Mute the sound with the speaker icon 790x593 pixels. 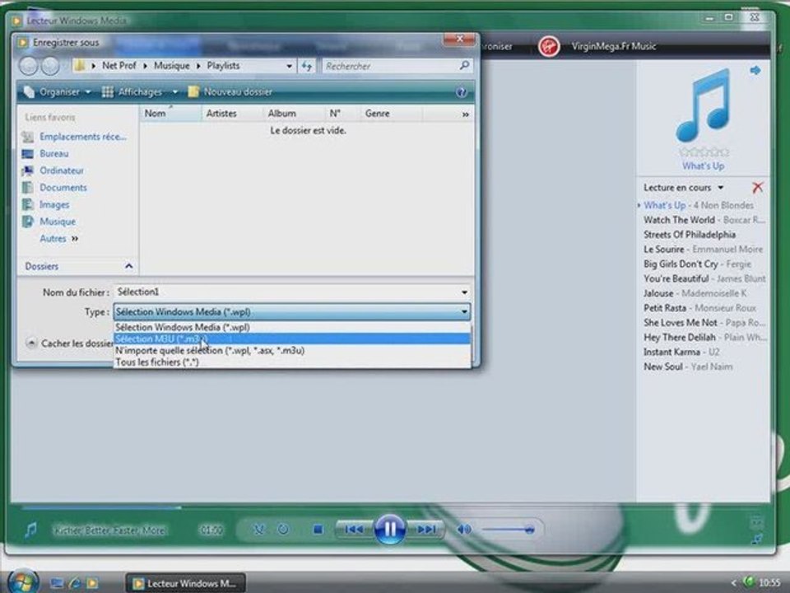click(x=464, y=529)
